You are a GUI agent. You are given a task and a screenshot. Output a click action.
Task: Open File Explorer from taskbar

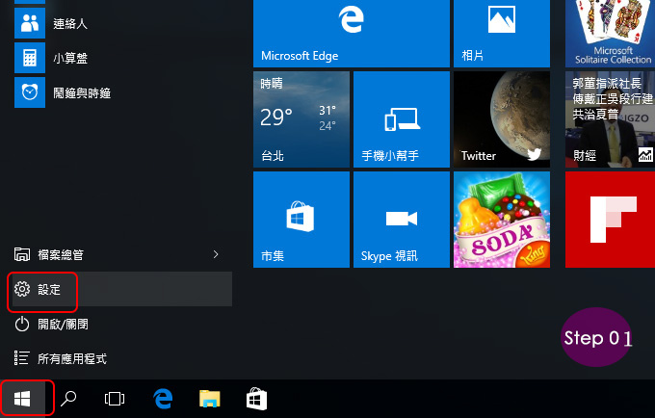coord(209,399)
